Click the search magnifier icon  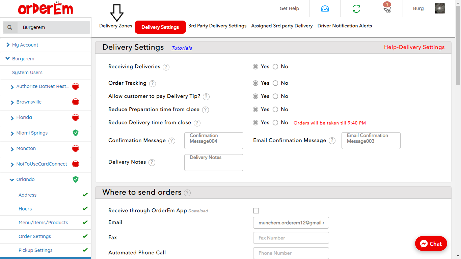click(10, 27)
